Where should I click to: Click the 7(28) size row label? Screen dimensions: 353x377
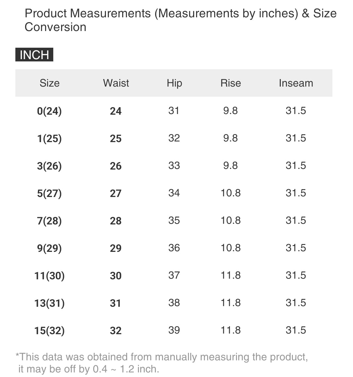point(49,221)
